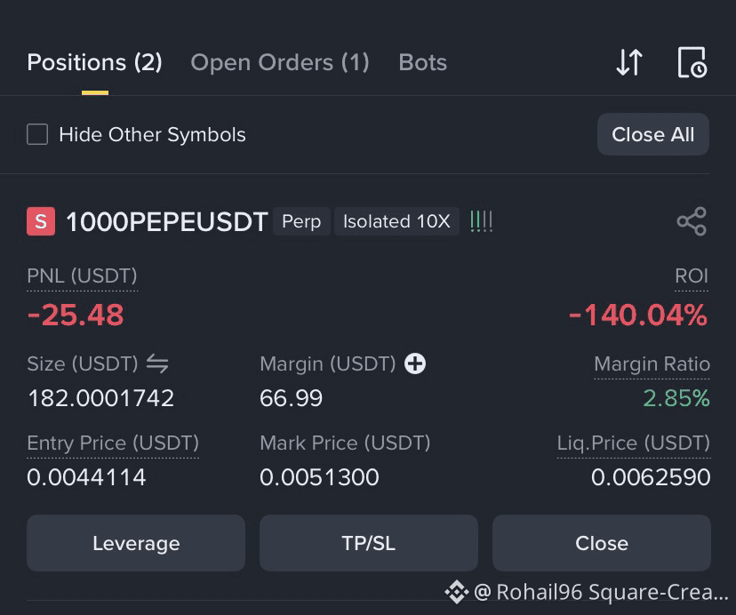The width and height of the screenshot is (736, 615).
Task: Click the sort positions arrows icon
Action: [629, 62]
